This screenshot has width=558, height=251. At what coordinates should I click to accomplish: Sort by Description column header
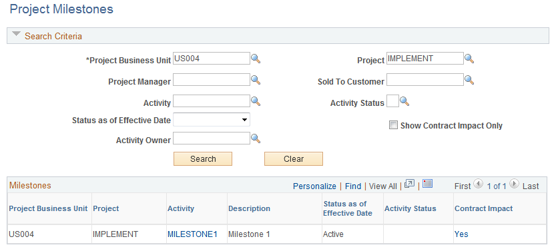(x=249, y=208)
